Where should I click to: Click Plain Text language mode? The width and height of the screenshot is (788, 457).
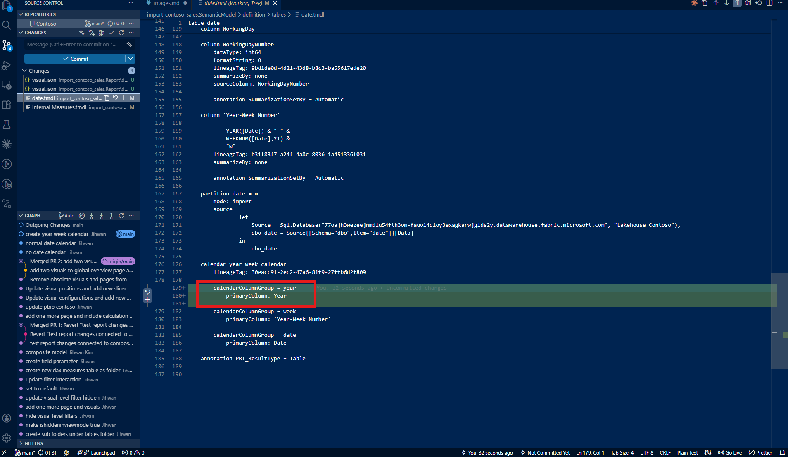687,453
